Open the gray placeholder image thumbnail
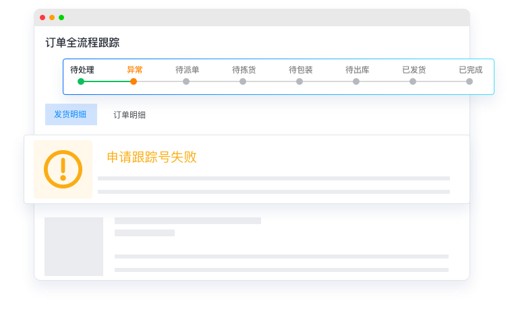Image resolution: width=512 pixels, height=311 pixels. [x=74, y=246]
